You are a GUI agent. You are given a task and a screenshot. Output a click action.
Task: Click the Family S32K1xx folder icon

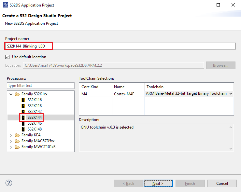pyautogui.click(x=17, y=94)
